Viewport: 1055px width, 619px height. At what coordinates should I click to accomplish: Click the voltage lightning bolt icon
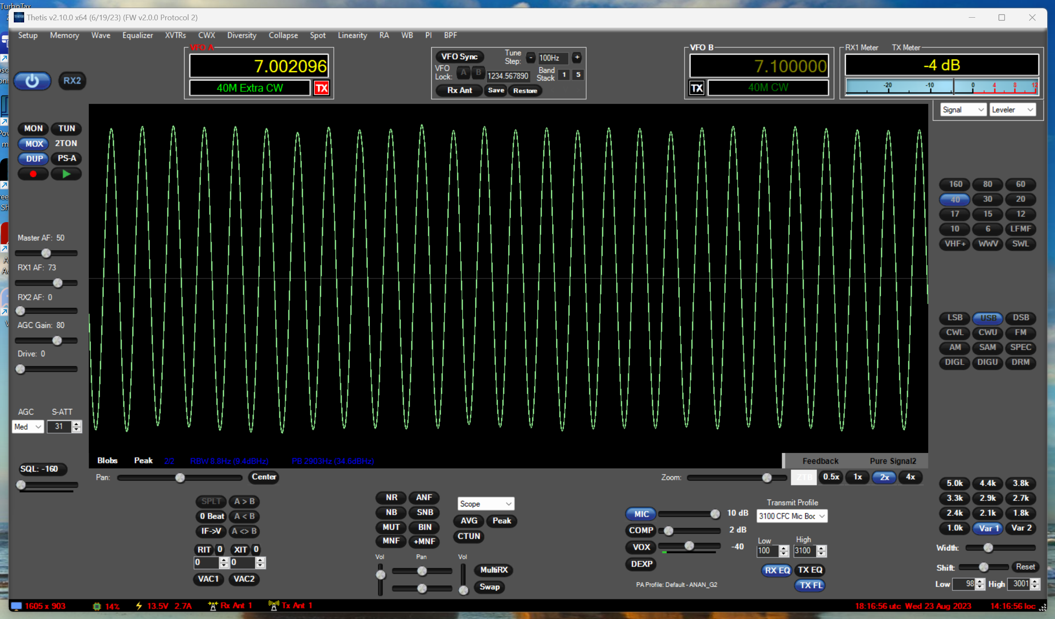click(x=139, y=606)
